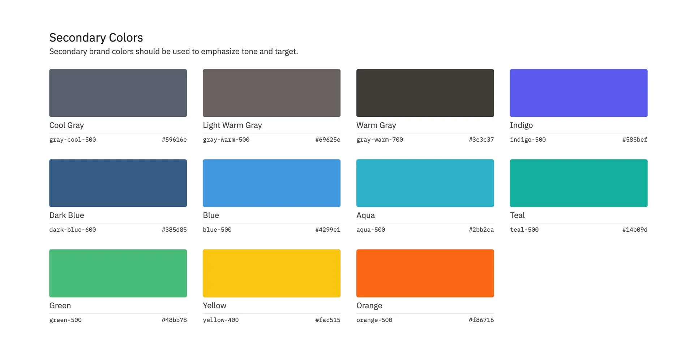Viewport: 694px width, 347px height.
Task: Click the 'Teal' label
Action: [517, 215]
